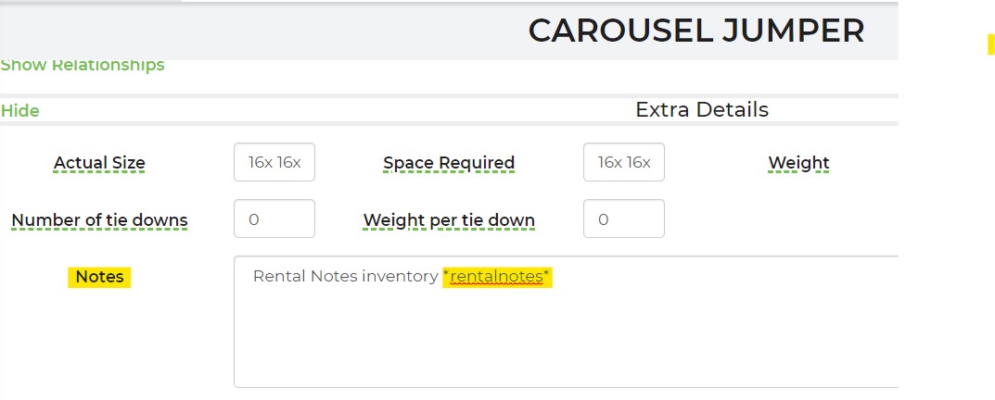Click the Hide link
This screenshot has height=400, width=995.
[x=20, y=111]
